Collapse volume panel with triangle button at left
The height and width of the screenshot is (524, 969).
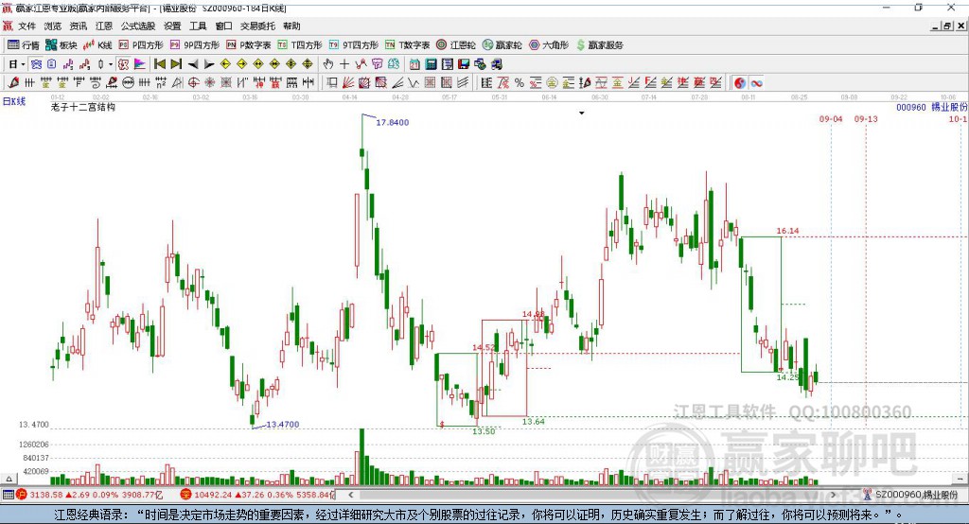click(x=9, y=479)
